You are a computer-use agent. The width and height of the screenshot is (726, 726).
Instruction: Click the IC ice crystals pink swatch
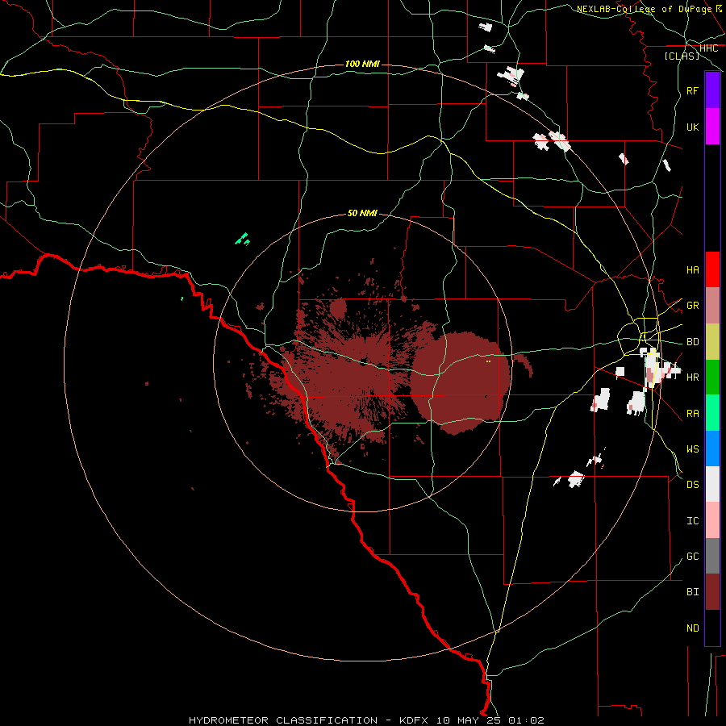click(712, 520)
